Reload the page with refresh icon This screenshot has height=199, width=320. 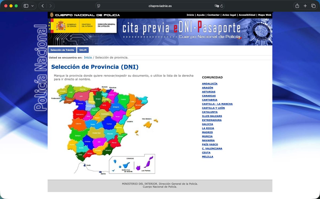coord(222,6)
